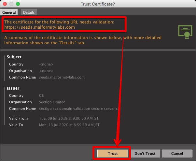Click the Subject section heading
Screen dimensions: 196x161
(14, 57)
